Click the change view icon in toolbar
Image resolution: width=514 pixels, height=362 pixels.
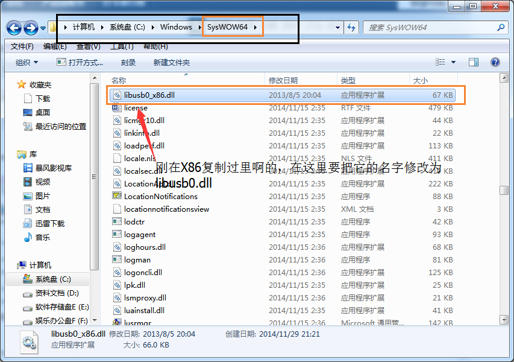click(x=440, y=62)
